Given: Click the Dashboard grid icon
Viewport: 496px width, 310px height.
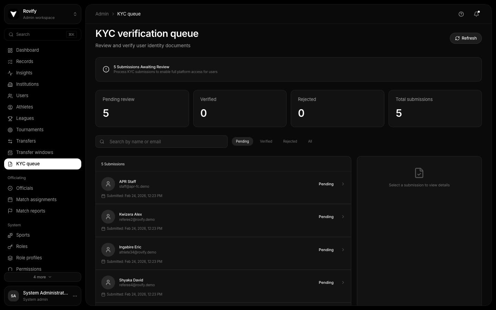Looking at the screenshot, I should pyautogui.click(x=10, y=50).
